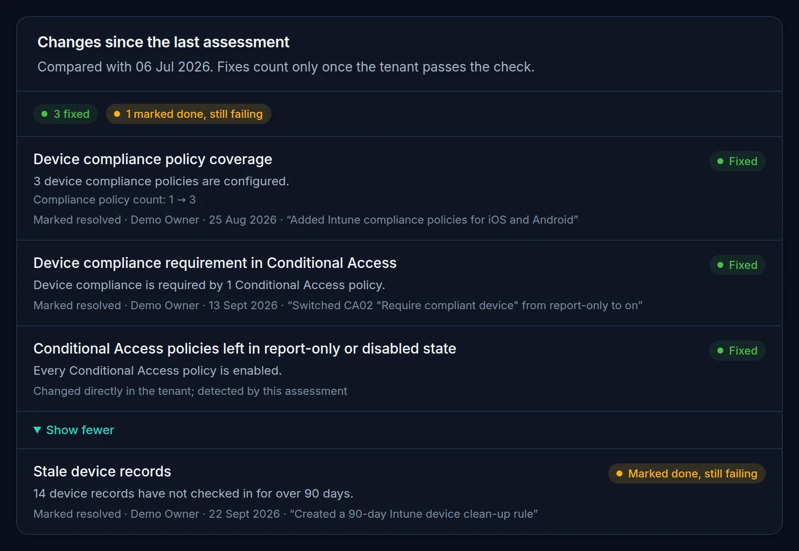Click Marked done, still failing badge on Stale device records
Viewport: 799px width, 551px height.
687,473
